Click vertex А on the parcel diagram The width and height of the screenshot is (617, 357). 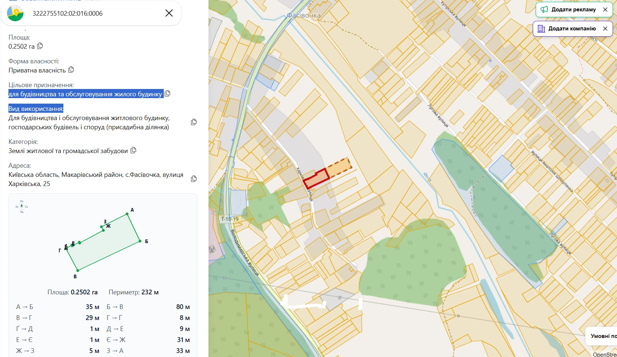[x=128, y=214]
